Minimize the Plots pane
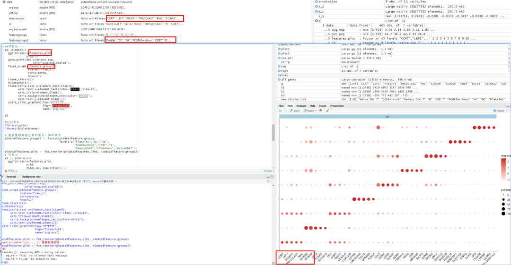This screenshot has width=511, height=265. [x=507, y=106]
